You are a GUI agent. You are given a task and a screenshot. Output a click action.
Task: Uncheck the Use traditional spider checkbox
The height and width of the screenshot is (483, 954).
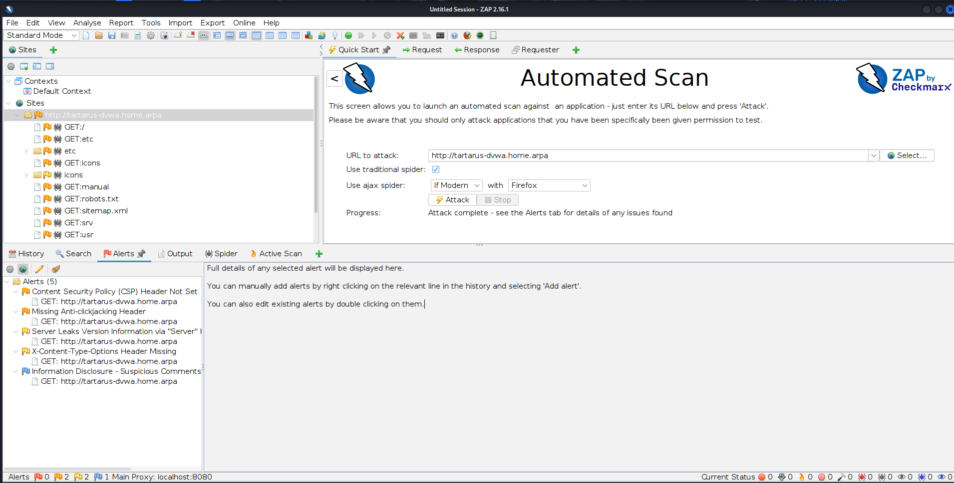pos(436,169)
